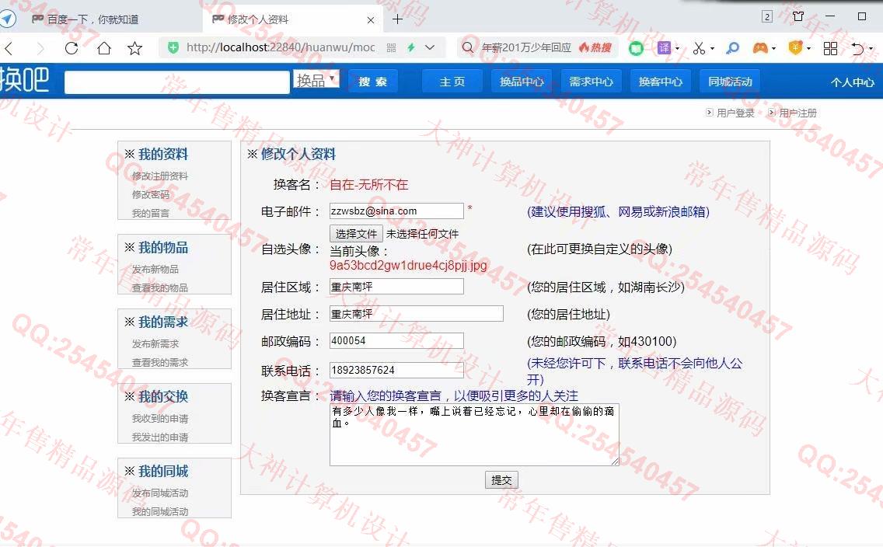Click the scissors screenshot tool icon
Image resolution: width=883 pixels, height=547 pixels.
point(699,48)
